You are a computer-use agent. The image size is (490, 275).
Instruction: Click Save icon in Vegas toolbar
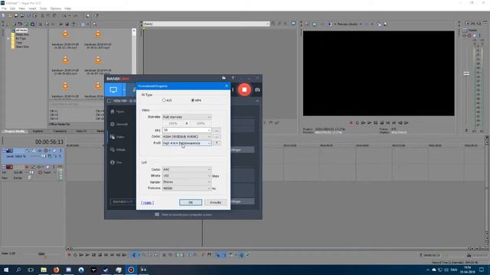(16, 15)
